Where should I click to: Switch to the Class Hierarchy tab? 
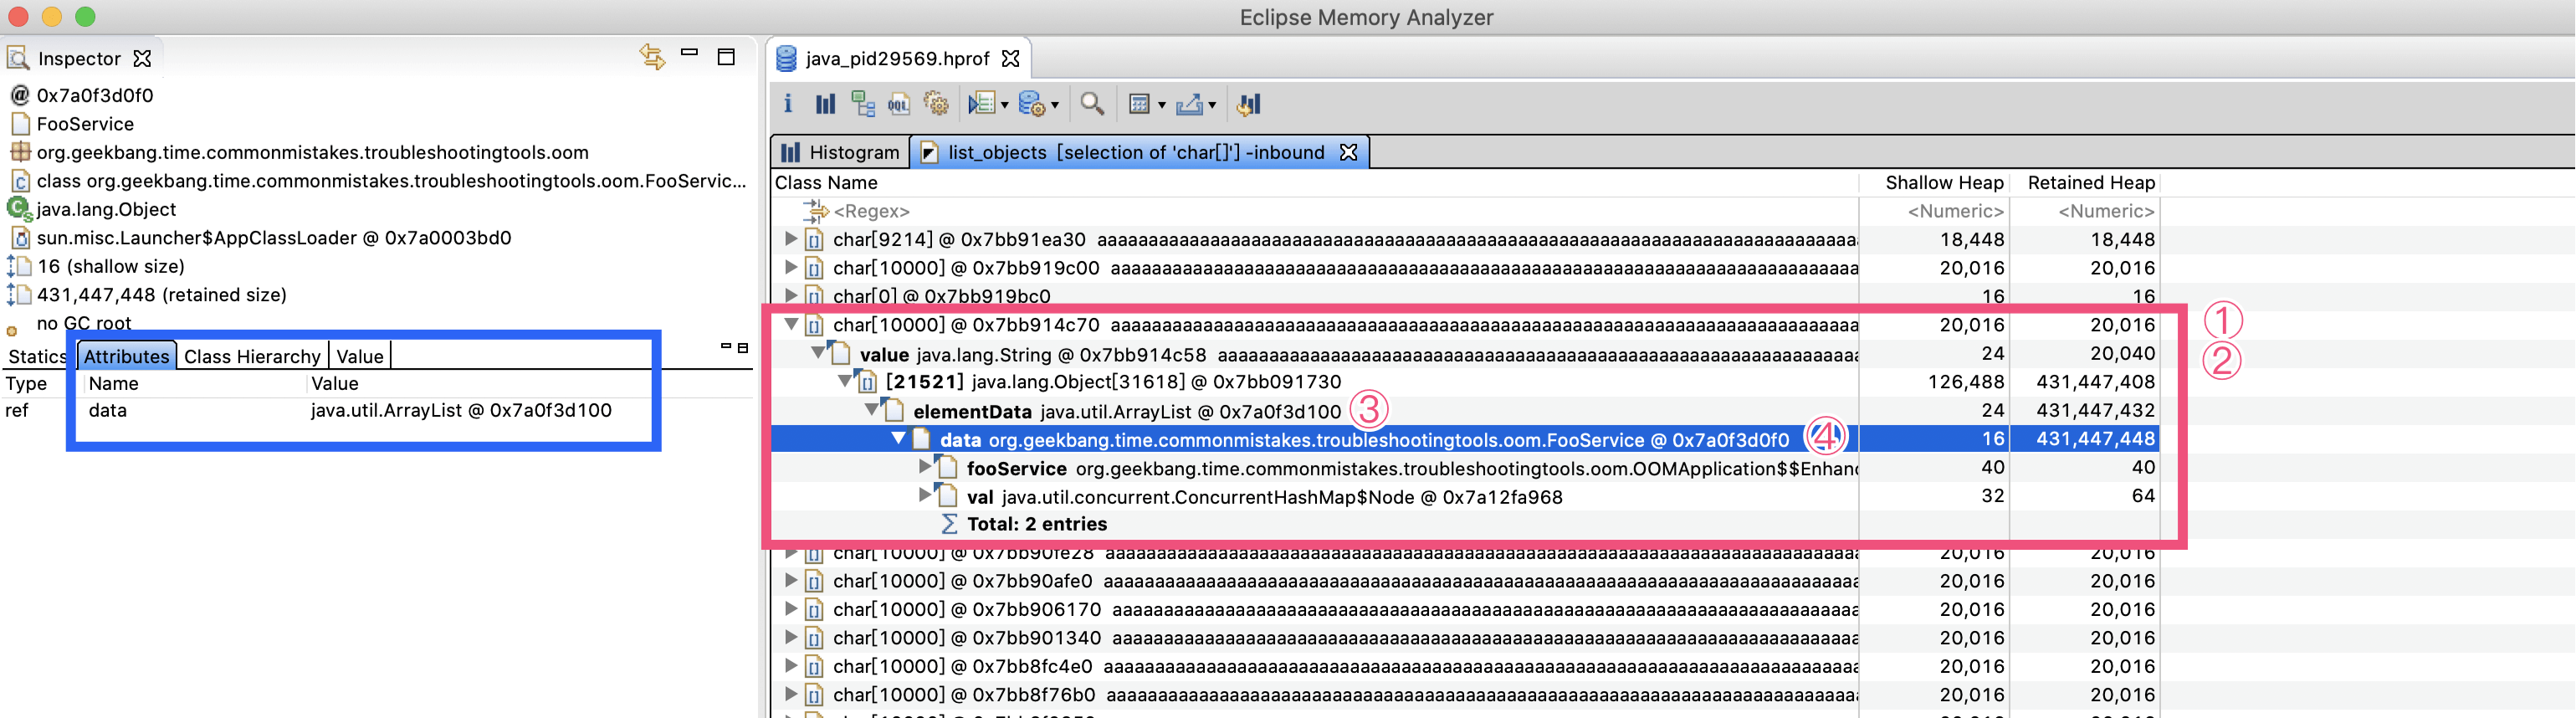[252, 356]
